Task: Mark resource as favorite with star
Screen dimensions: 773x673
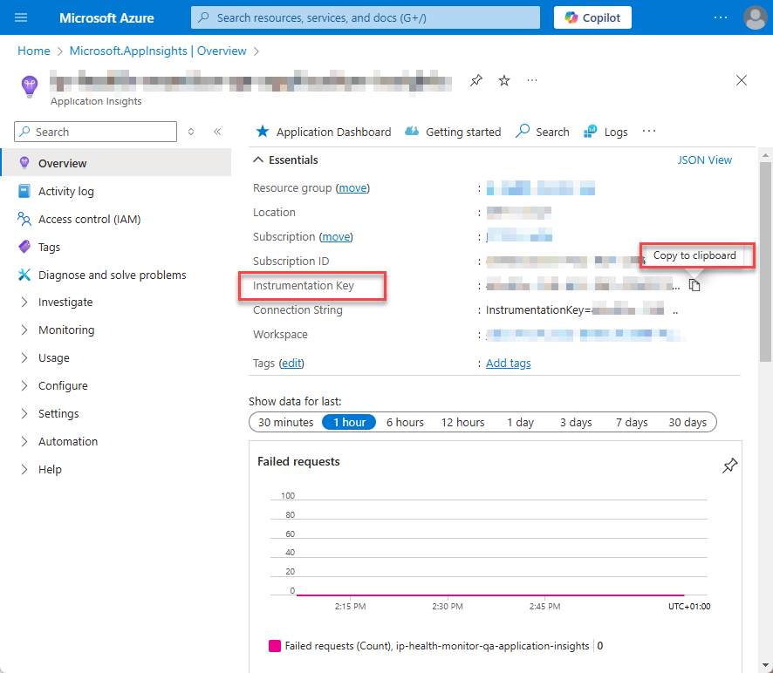Action: click(x=503, y=80)
